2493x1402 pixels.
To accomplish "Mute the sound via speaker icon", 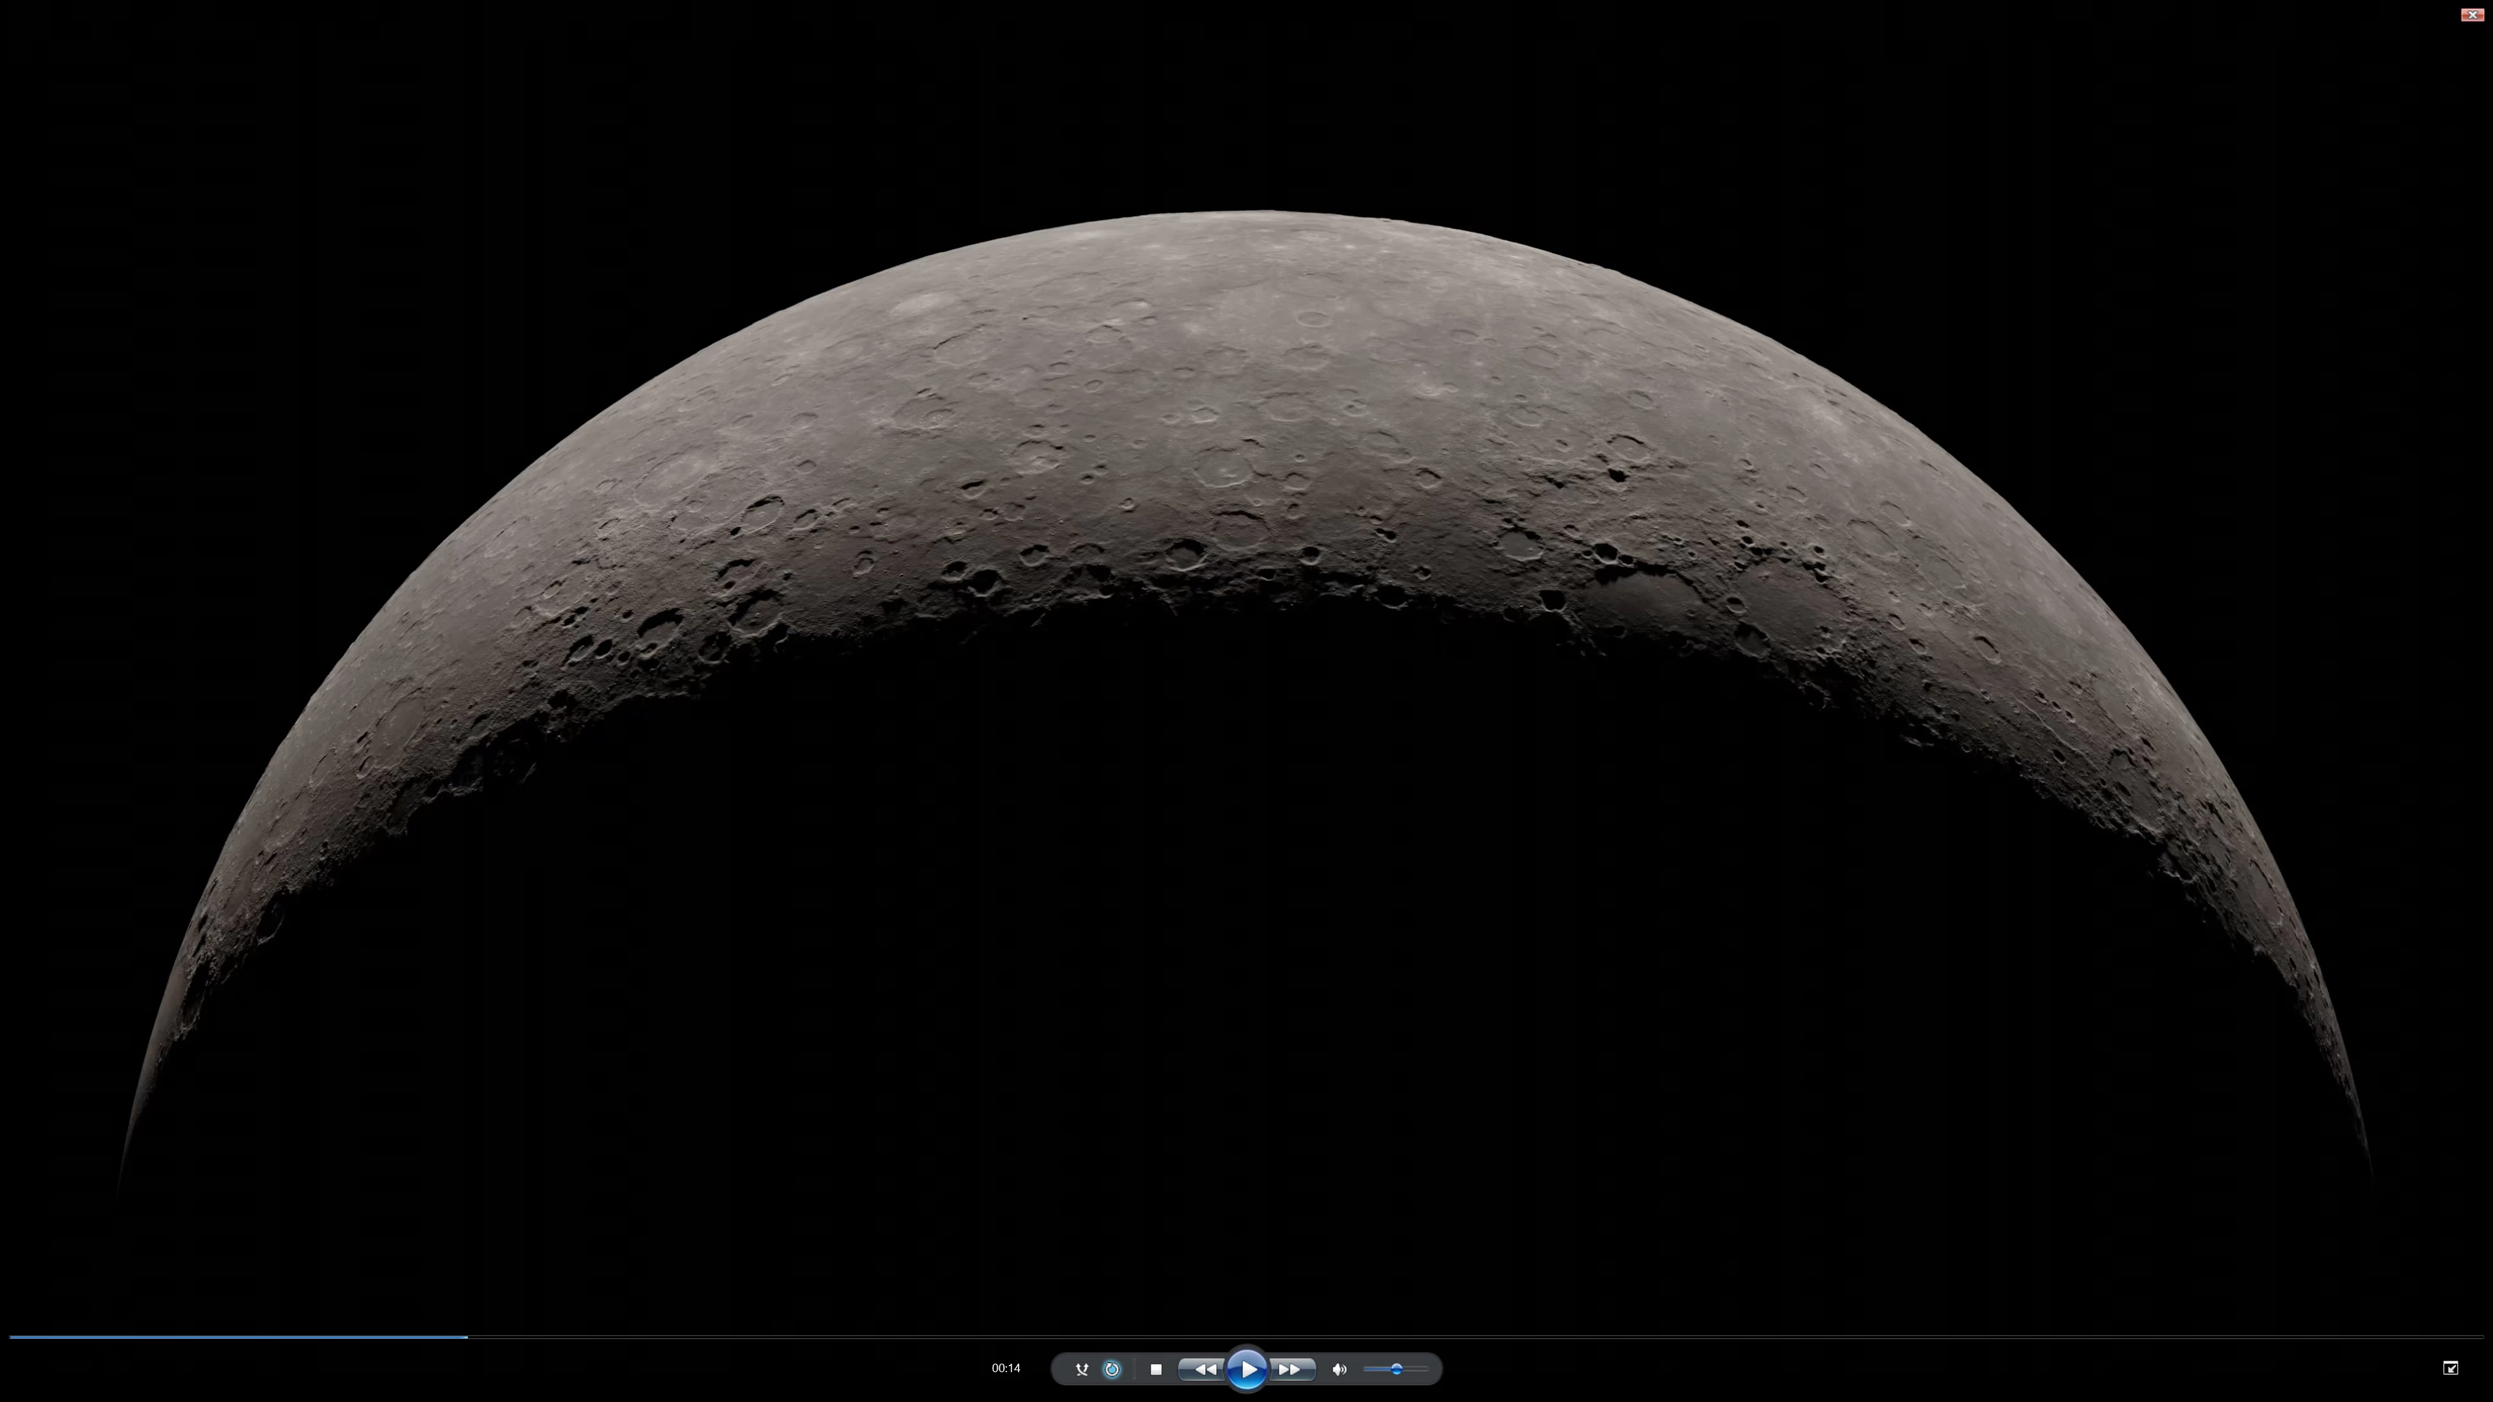I will pos(1339,1369).
